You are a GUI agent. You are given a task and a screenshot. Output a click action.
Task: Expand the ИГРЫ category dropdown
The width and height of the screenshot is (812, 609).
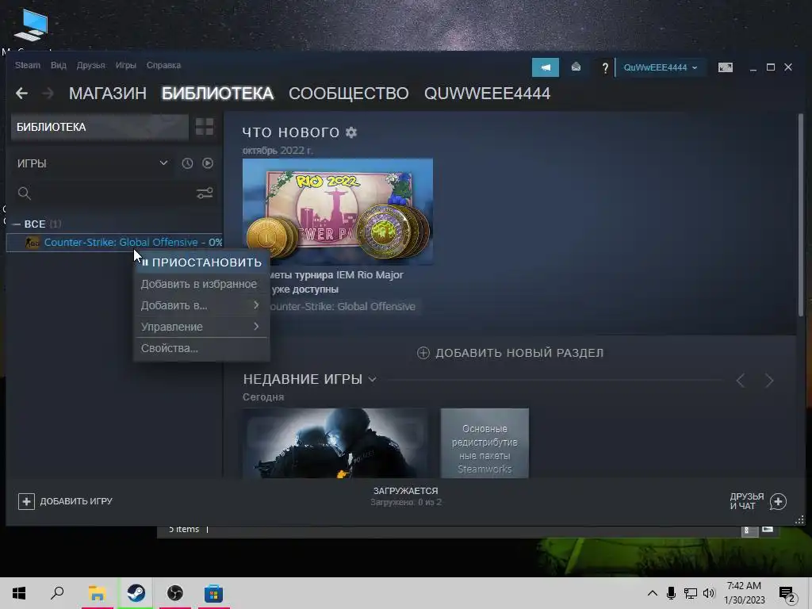click(x=163, y=163)
